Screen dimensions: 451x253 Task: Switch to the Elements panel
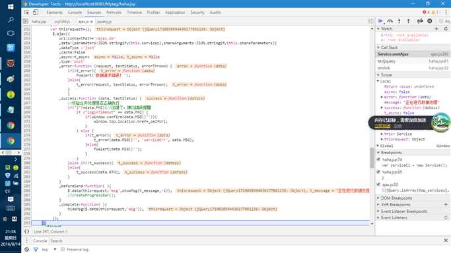pos(54,13)
